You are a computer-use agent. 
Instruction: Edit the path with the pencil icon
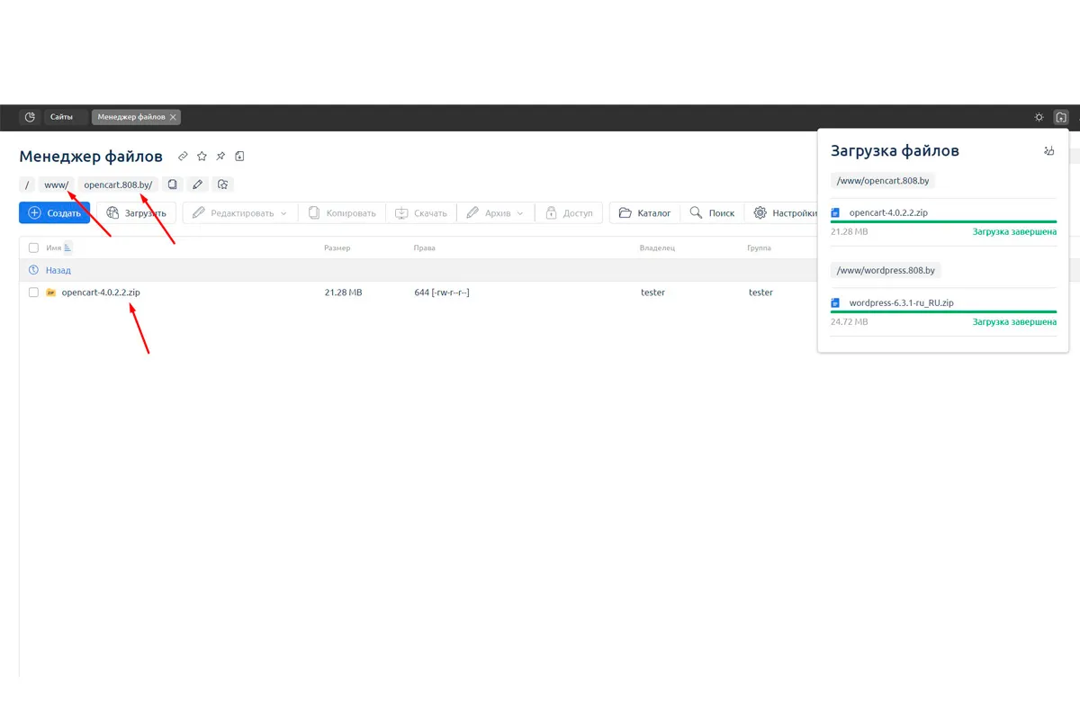[x=198, y=184]
